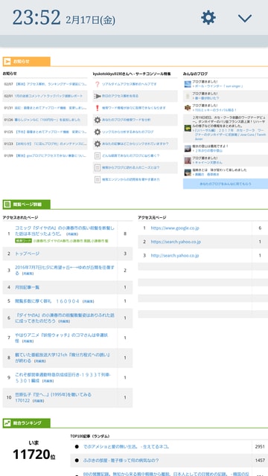
Task: Open the https://www.google.co.jp referrer link
Action: tap(175, 228)
